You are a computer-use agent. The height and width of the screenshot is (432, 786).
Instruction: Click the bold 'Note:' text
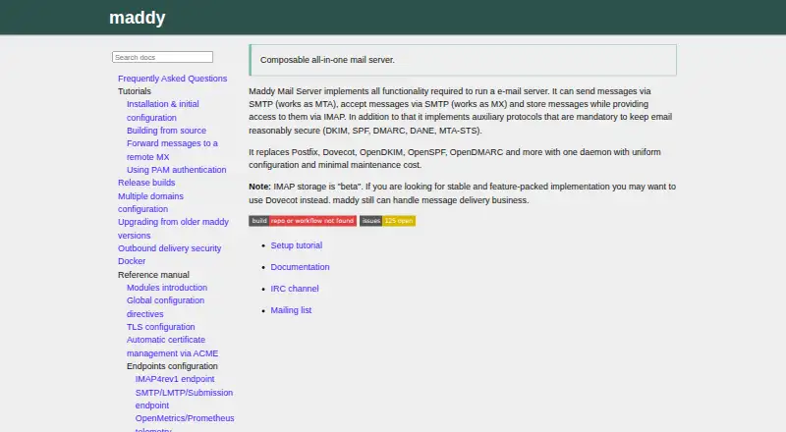click(x=259, y=187)
